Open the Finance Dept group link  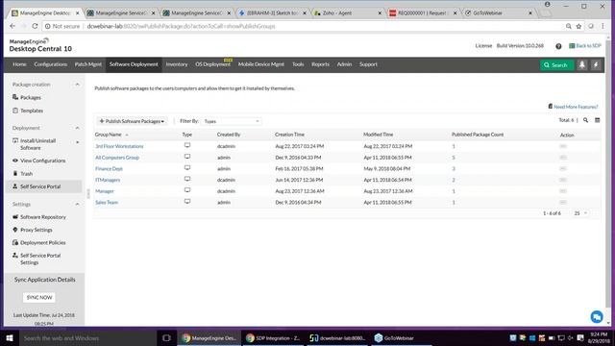pos(109,169)
